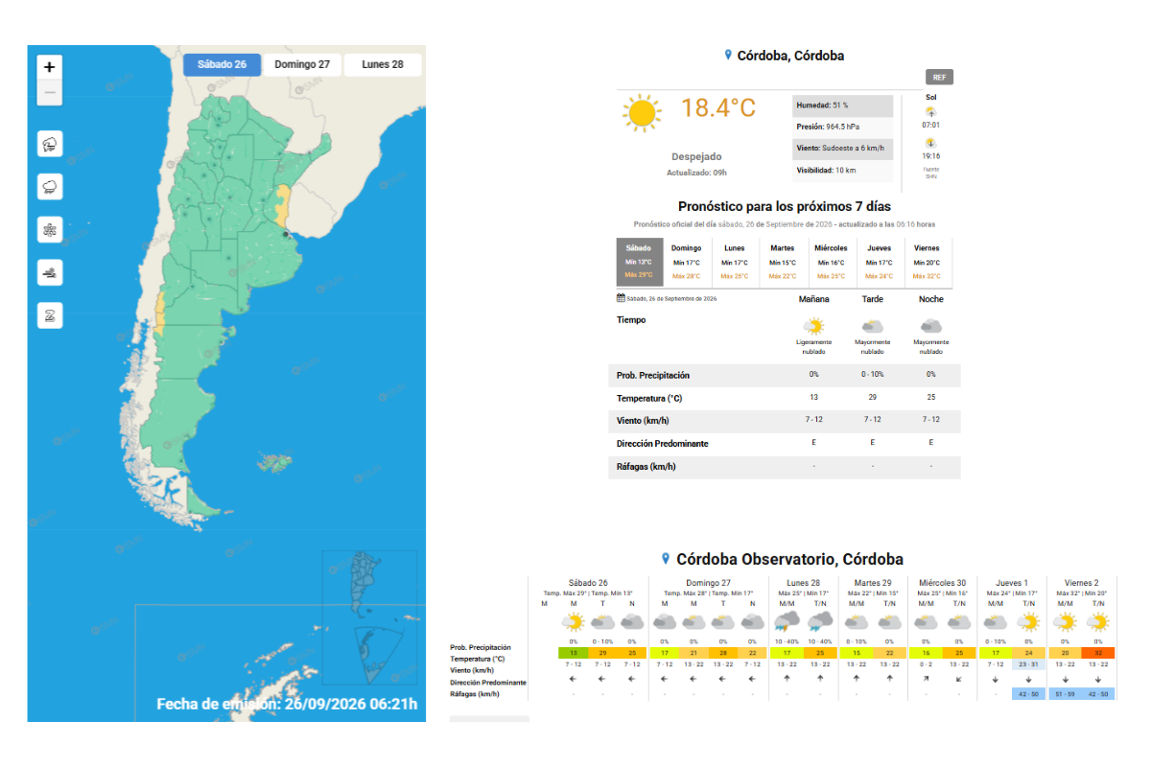Zoom in on the alert map

50,67
